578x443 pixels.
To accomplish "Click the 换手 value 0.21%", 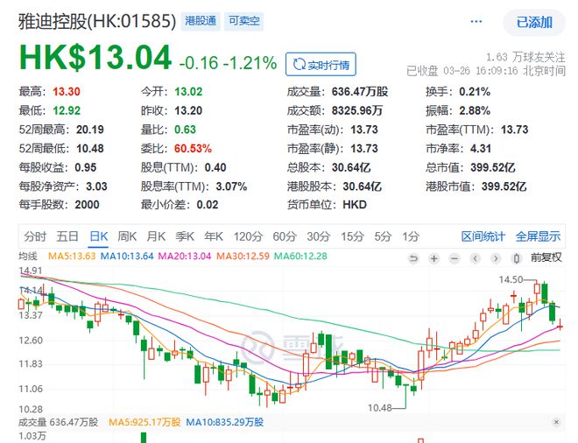I will (x=475, y=91).
